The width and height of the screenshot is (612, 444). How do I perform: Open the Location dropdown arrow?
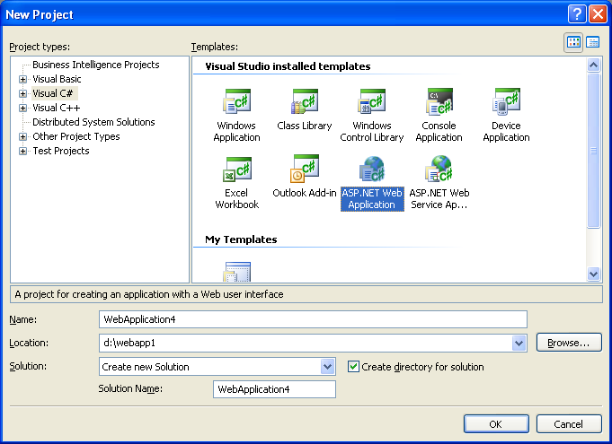tap(519, 344)
